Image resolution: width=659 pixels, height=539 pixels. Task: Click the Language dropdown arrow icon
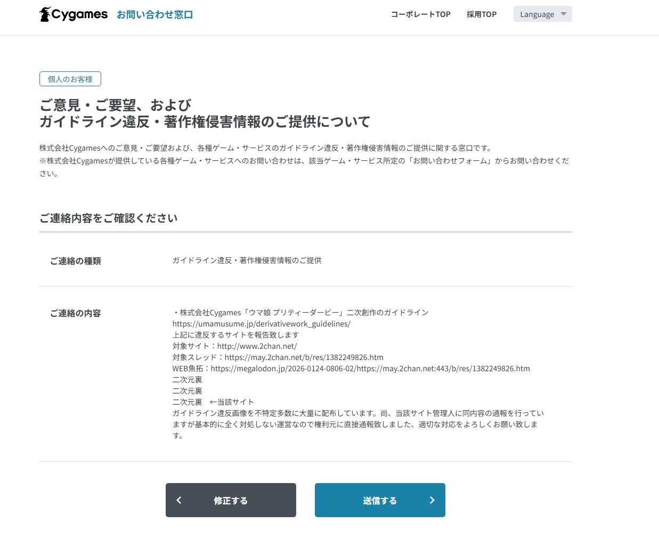(563, 14)
